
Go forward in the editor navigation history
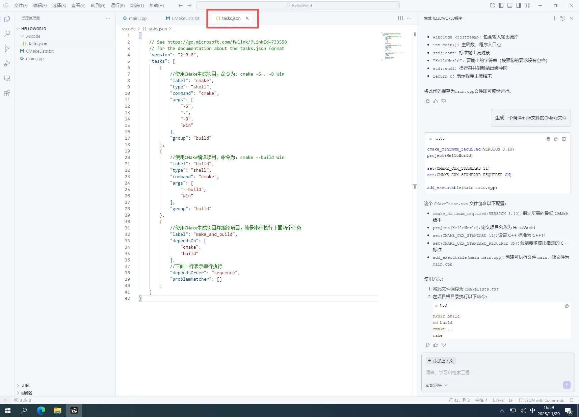[189, 5]
